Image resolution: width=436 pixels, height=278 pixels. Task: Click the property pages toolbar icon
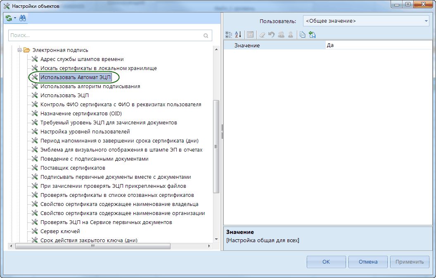[250, 35]
